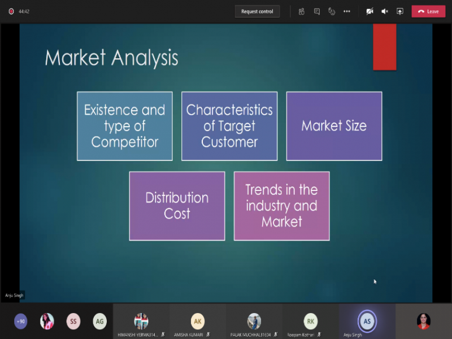Click the Market Size box on the slide
452x339 pixels.
(334, 126)
